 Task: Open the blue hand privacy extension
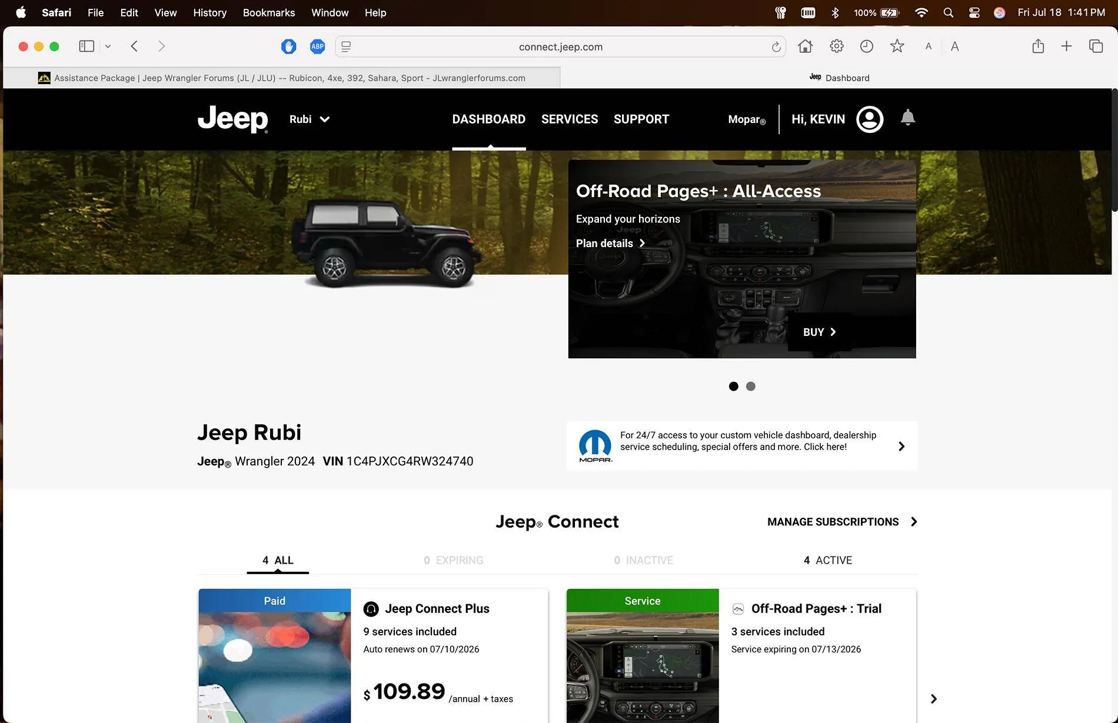tap(288, 46)
